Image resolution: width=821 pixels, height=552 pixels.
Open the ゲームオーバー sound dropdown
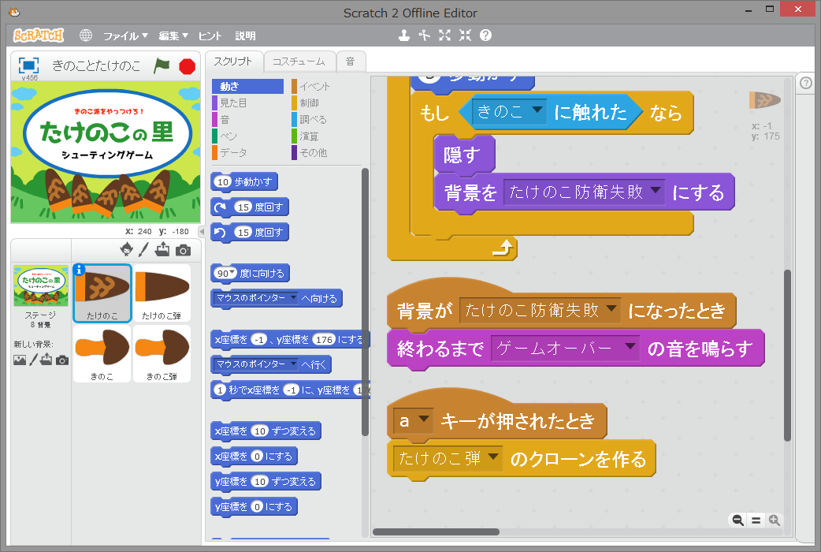click(x=565, y=348)
